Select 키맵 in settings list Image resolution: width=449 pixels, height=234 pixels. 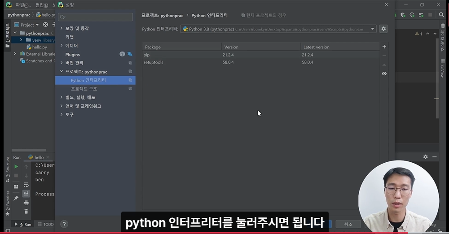point(69,37)
